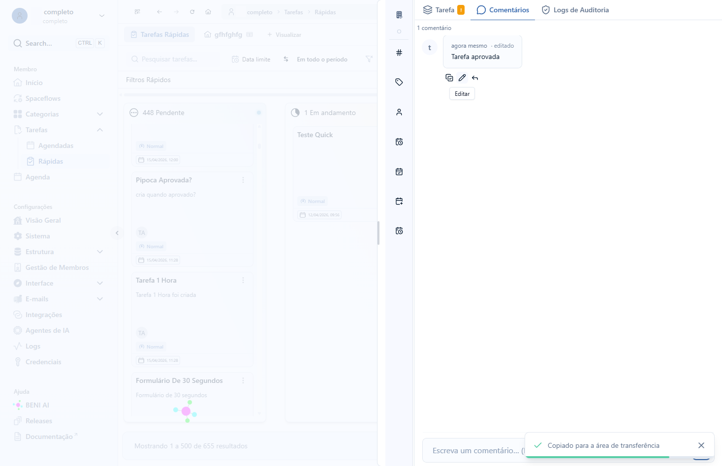Click the pencil Editar icon under the comment
Screen dimensions: 722x466
(x=462, y=78)
